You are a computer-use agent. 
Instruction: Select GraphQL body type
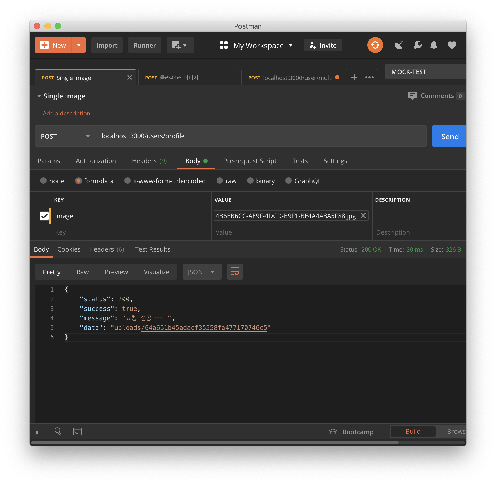click(x=288, y=181)
